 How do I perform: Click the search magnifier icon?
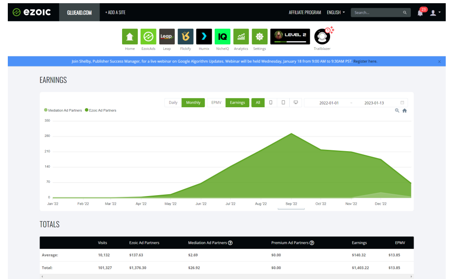pos(404,12)
